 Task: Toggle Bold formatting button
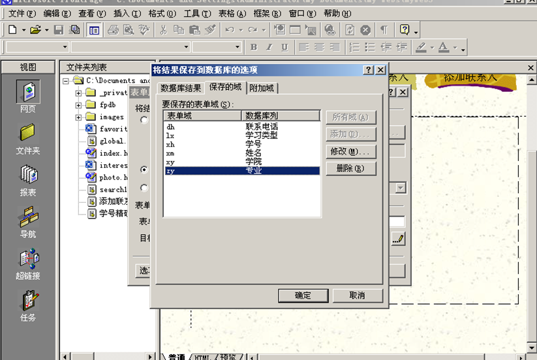pos(253,47)
